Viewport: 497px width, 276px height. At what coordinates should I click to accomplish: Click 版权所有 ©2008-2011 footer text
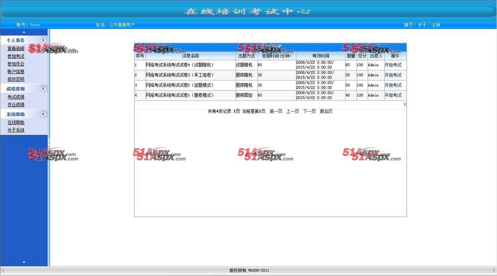click(x=249, y=271)
